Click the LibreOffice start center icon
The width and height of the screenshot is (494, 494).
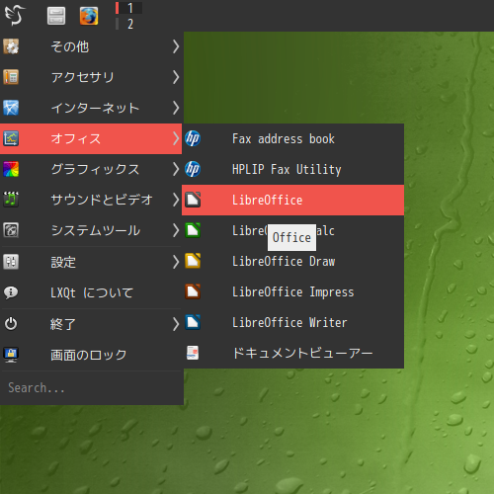coord(193,200)
